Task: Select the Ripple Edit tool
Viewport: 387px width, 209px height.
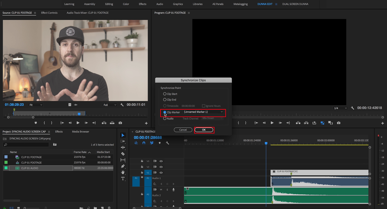Action: (x=123, y=148)
